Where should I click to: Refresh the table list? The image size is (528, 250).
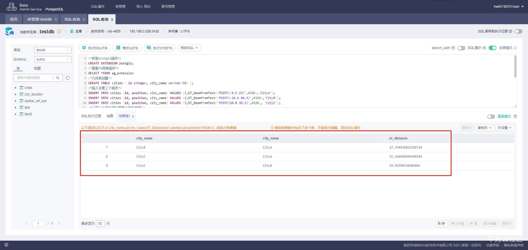[68, 78]
